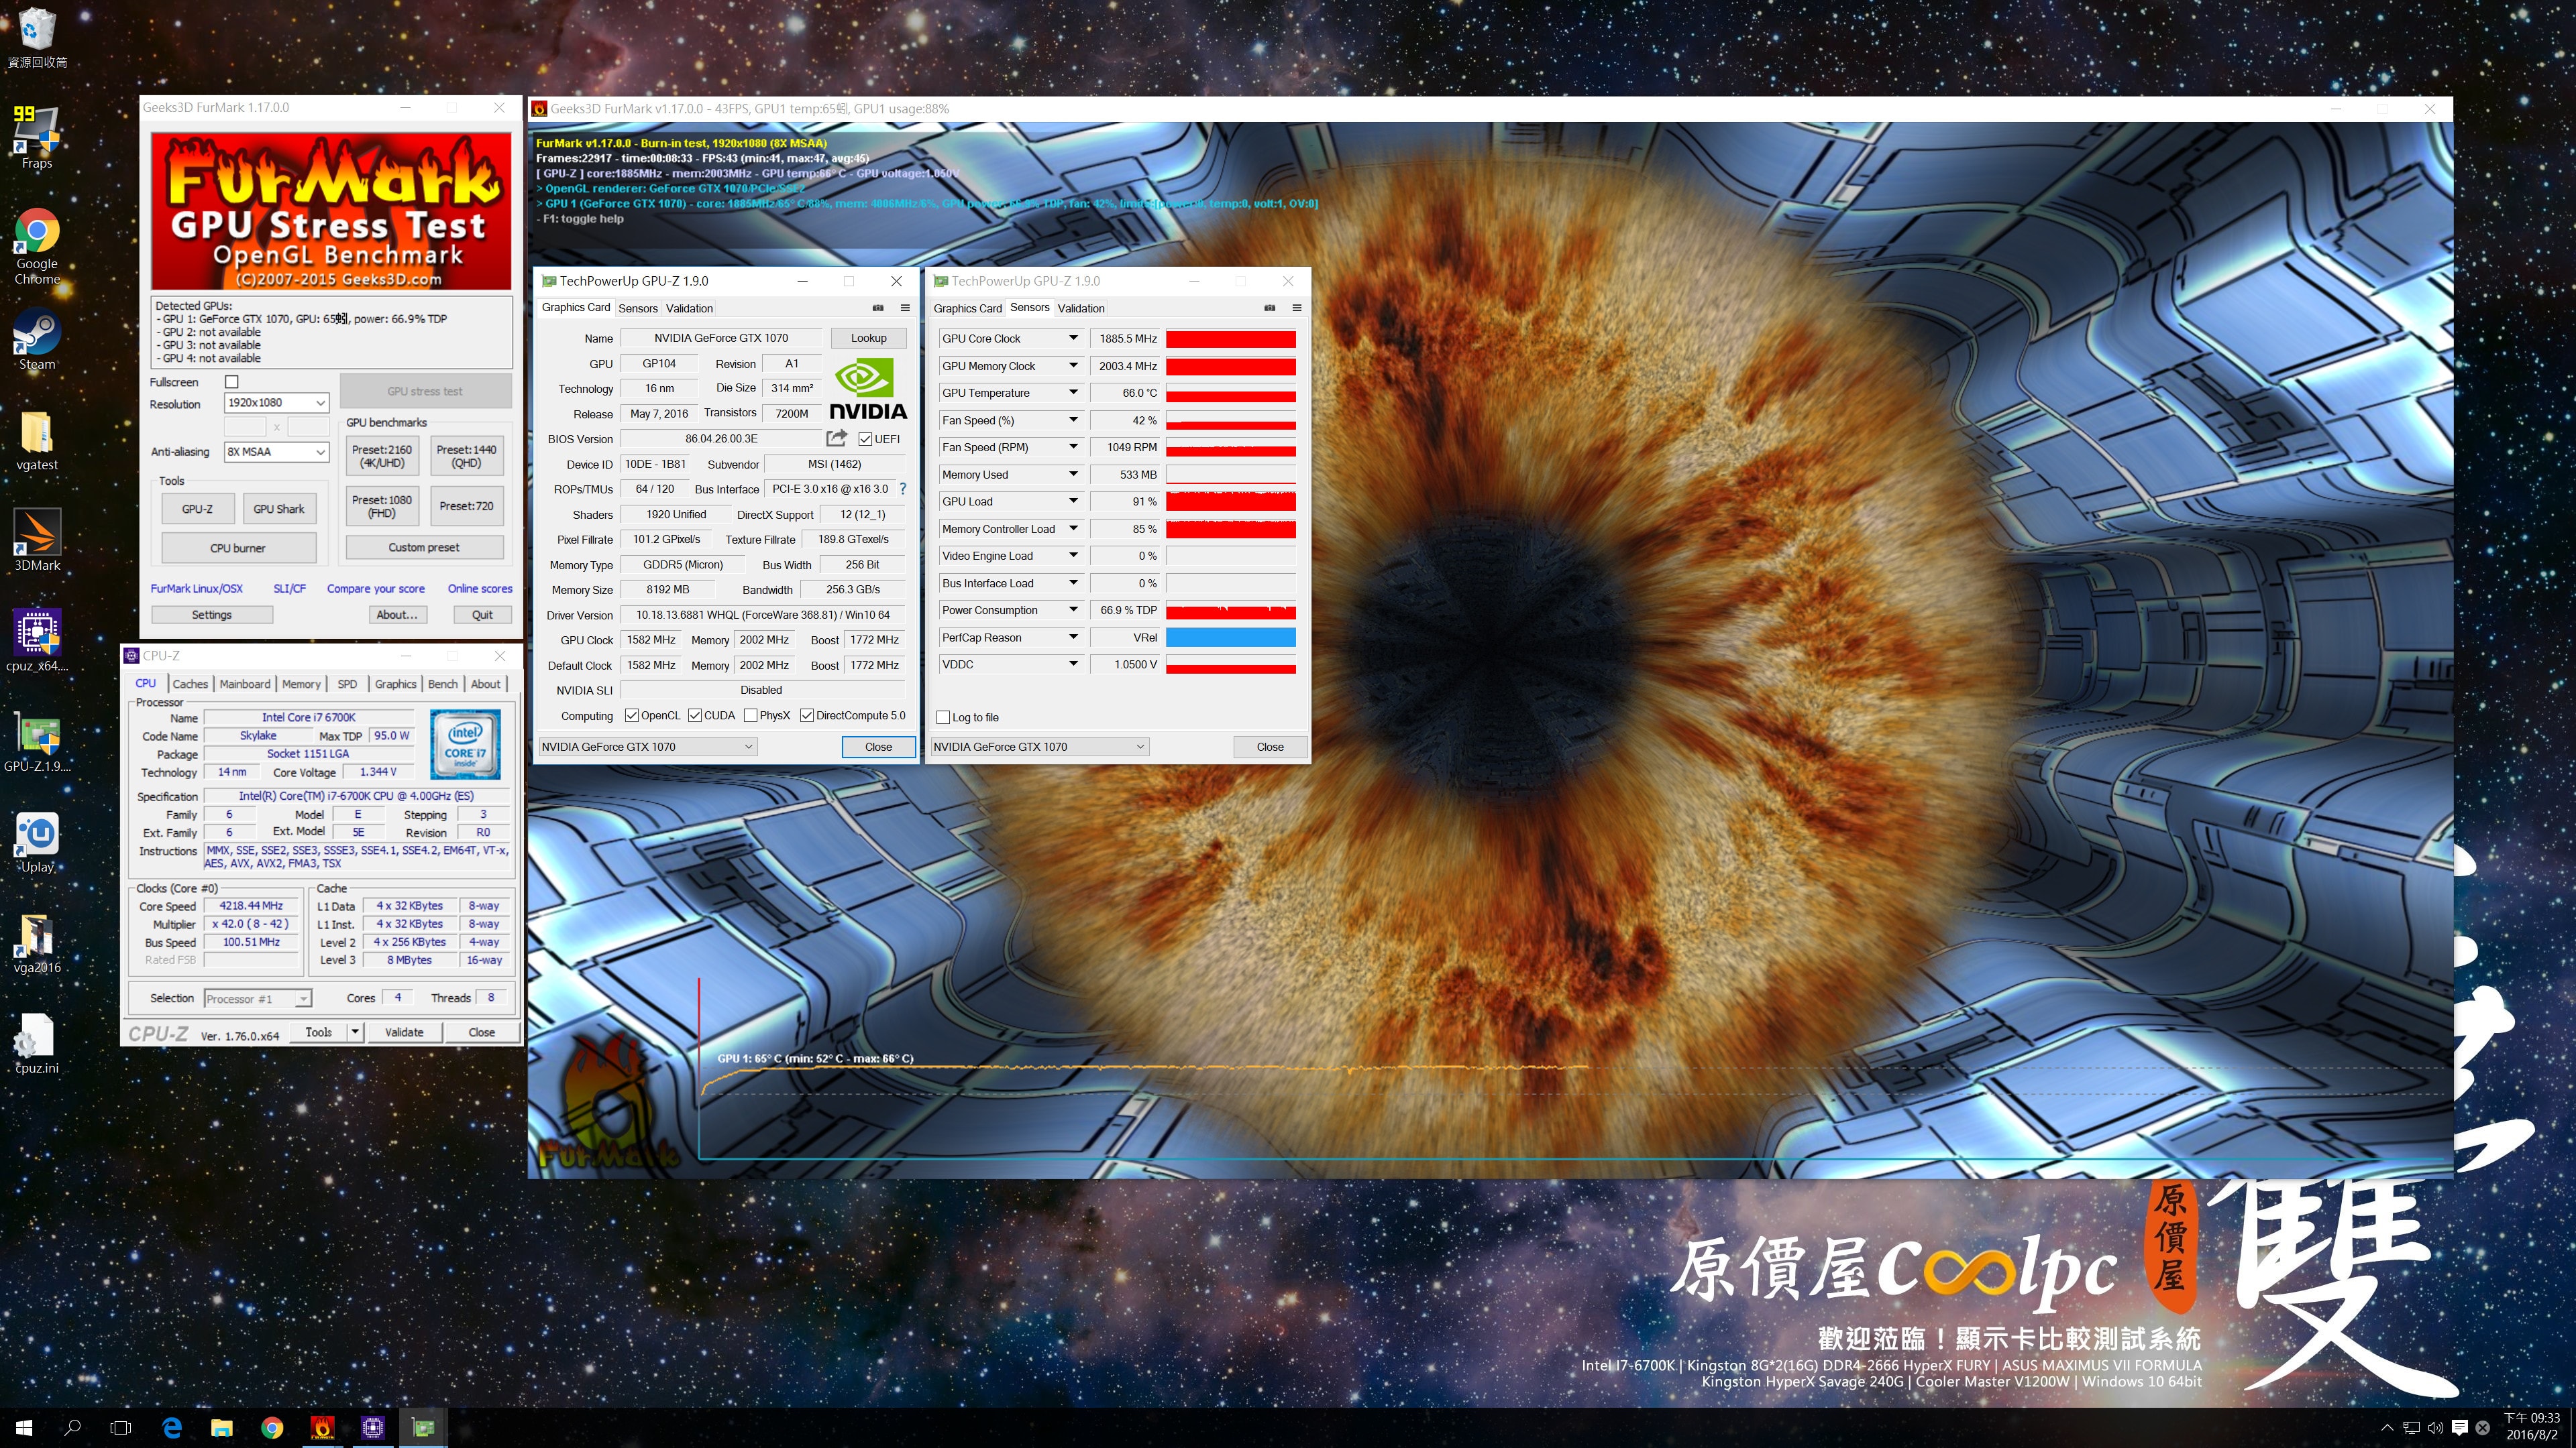
Task: Switch to the Mainboard tab in CPU-Z
Action: (245, 684)
